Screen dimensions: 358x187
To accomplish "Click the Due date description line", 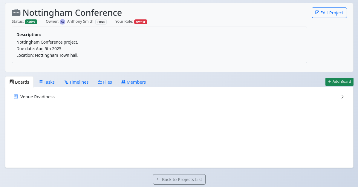I will [39, 49].
